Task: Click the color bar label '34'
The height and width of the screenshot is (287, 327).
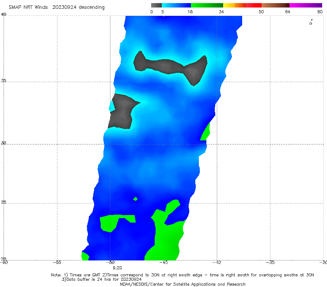Action: tap(221, 11)
